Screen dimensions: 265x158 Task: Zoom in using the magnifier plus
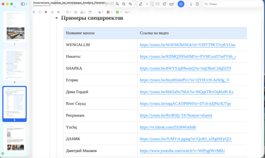click(x=124, y=4)
